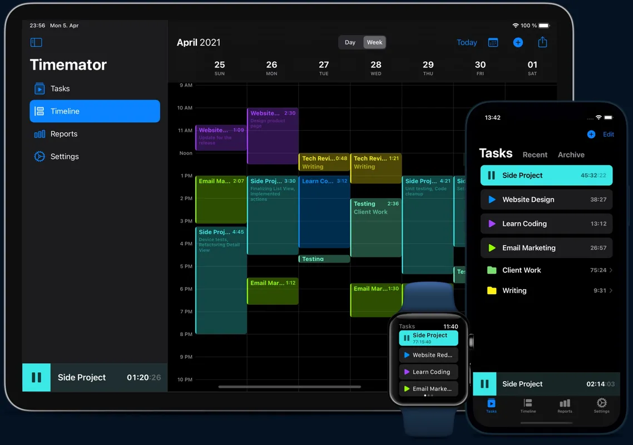Open the calendar date picker icon

tap(493, 42)
